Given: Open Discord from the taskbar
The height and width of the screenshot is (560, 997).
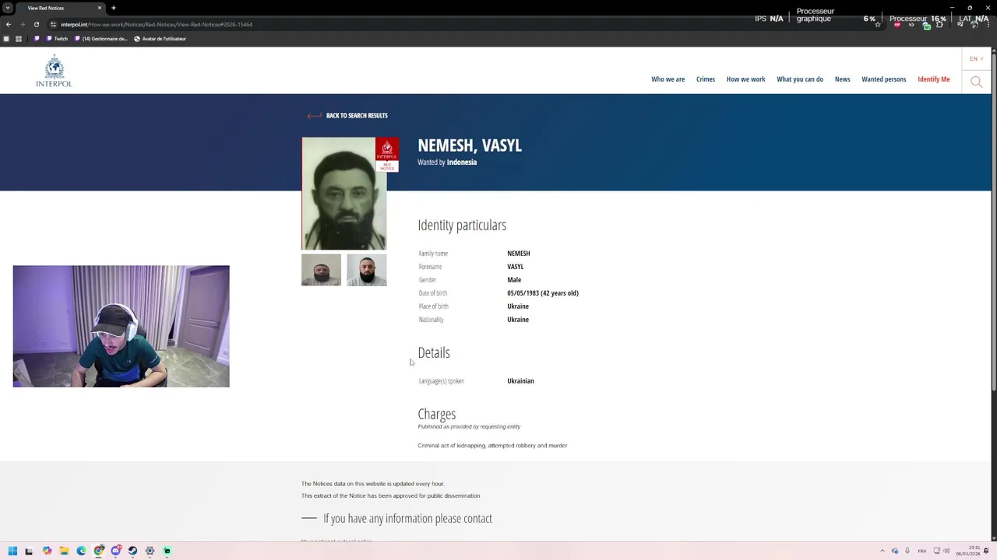Looking at the screenshot, I should coord(115,551).
